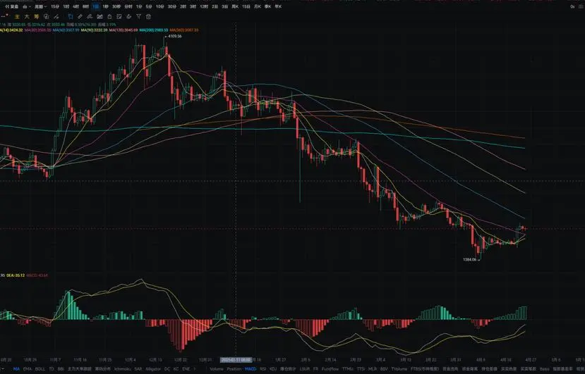This screenshot has height=374, width=585.
Task: Switch chart to 月K
Action: click(x=258, y=7)
